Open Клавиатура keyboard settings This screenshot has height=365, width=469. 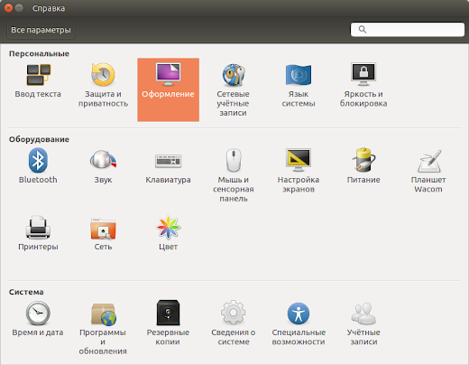pos(168,166)
